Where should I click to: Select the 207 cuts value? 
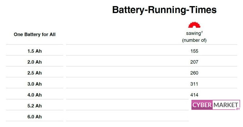pos(194,62)
